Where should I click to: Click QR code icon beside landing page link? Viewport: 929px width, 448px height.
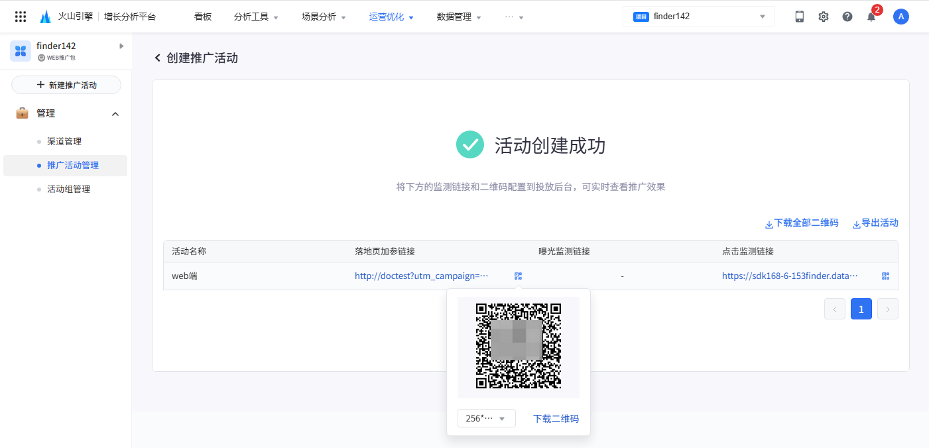(518, 276)
